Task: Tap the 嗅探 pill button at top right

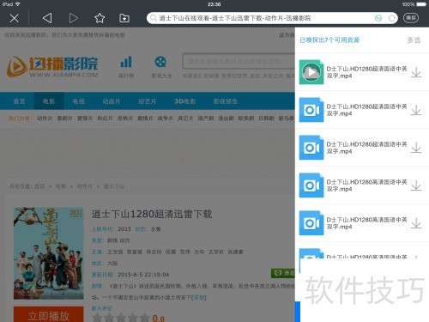Action: (411, 18)
